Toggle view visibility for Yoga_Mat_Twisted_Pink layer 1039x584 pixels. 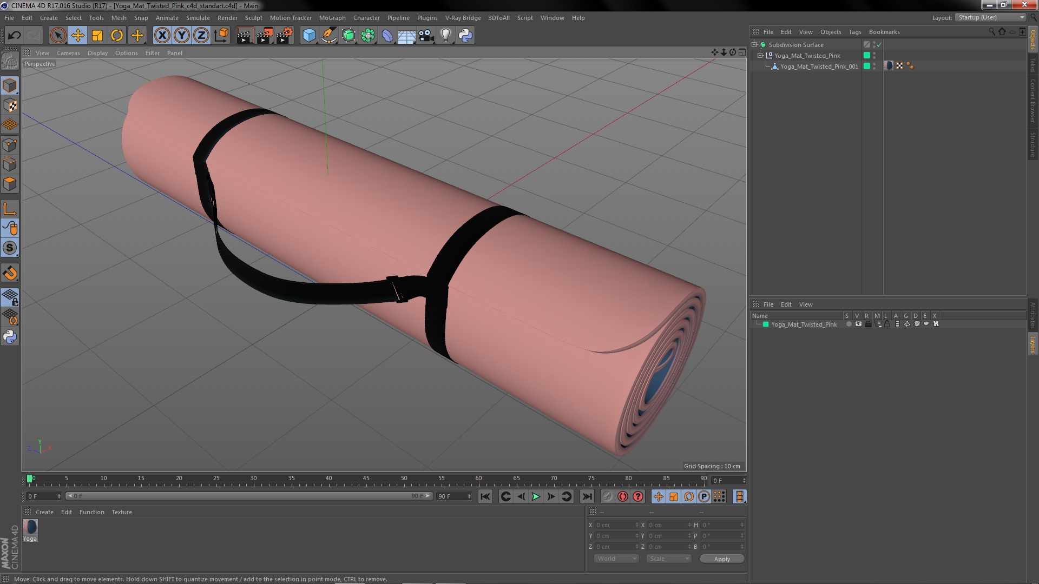pos(858,324)
